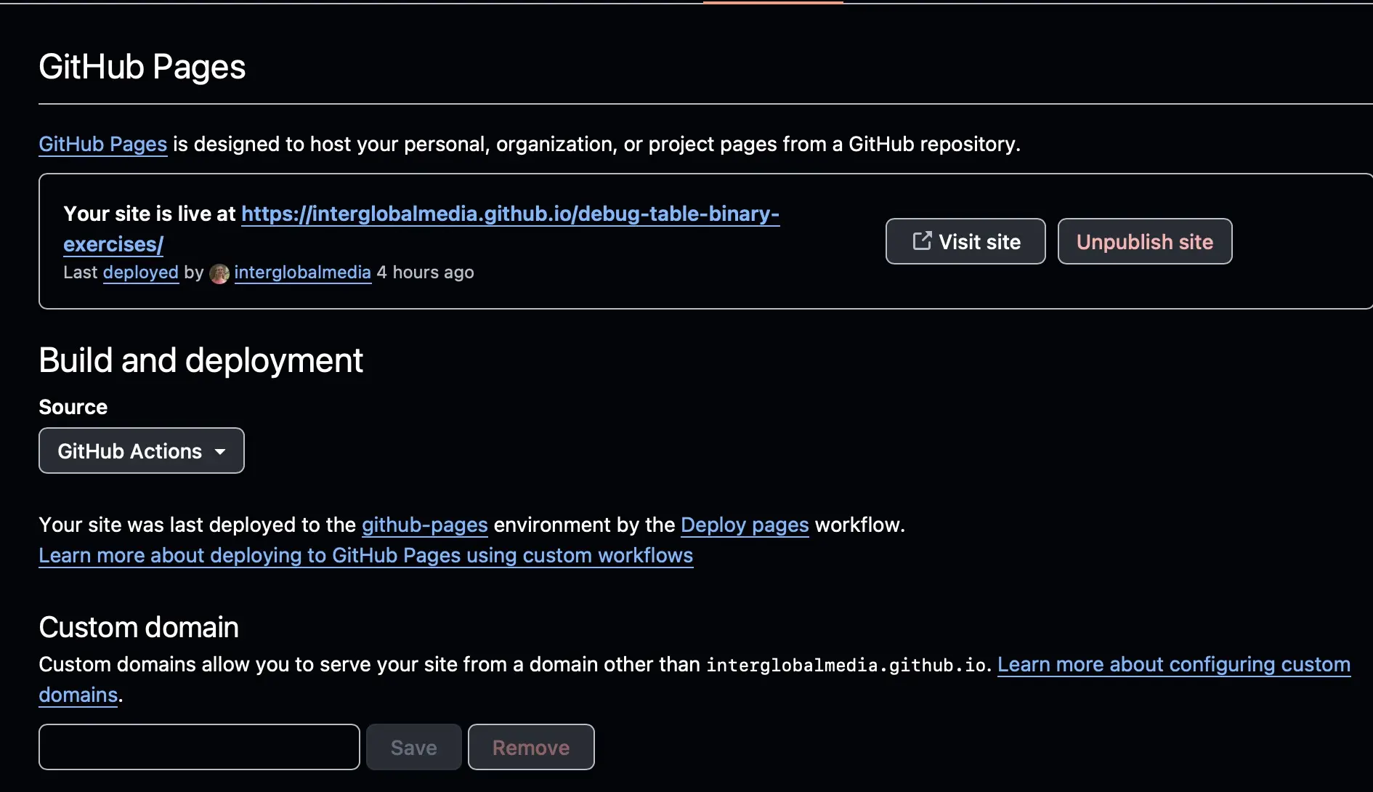Open the GitHub Actions source dropdown
The width and height of the screenshot is (1373, 792).
[x=142, y=450]
